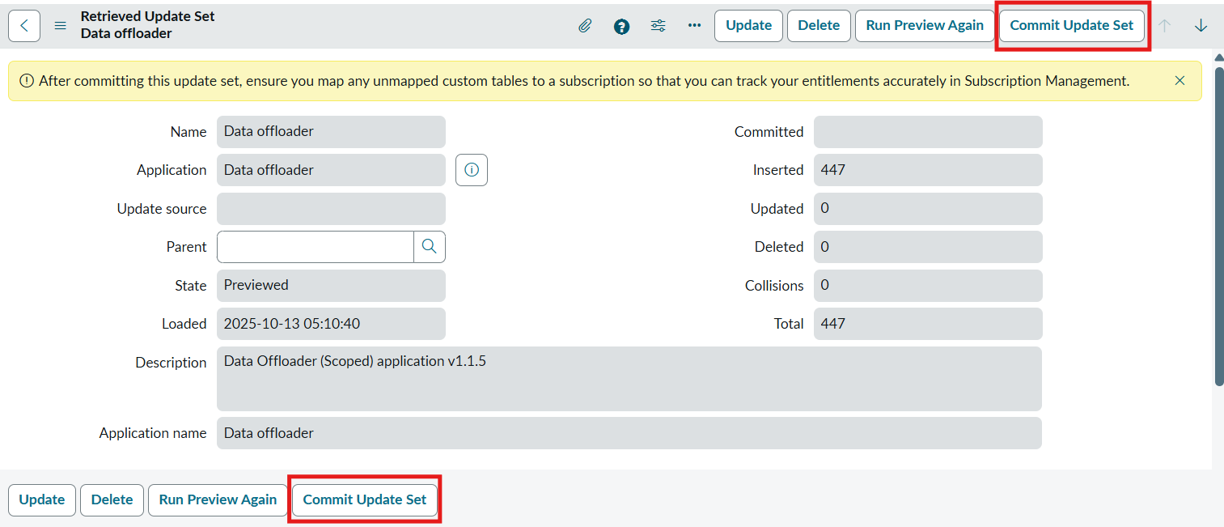
Task: Click the Loaded date field
Action: pos(331,324)
